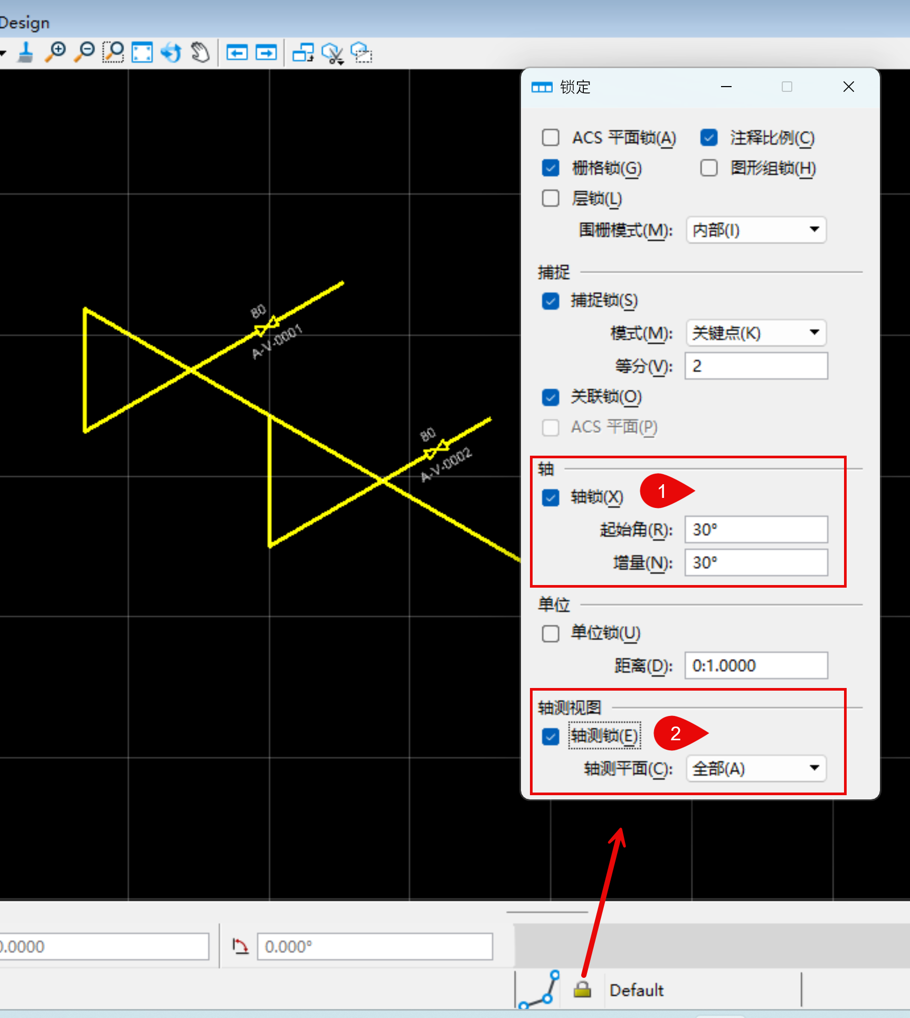Screen dimensions: 910x1018
Task: Disable the 捕捉锁(S) checkbox
Action: 551,301
